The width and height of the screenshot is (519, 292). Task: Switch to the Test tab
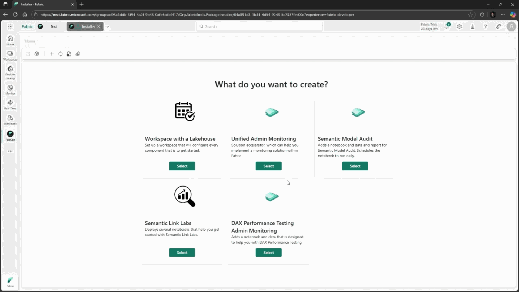(x=54, y=26)
